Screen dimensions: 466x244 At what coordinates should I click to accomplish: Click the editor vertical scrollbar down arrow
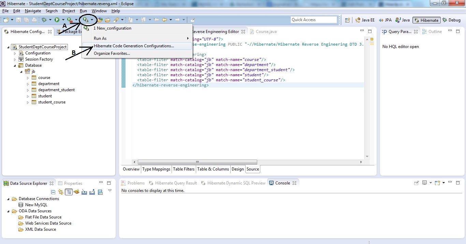coord(367,157)
